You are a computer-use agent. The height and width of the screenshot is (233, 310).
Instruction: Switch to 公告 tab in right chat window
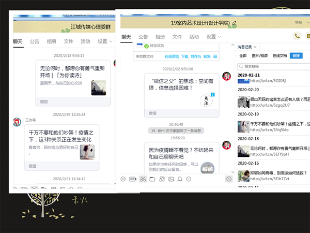pyautogui.click(x=143, y=37)
